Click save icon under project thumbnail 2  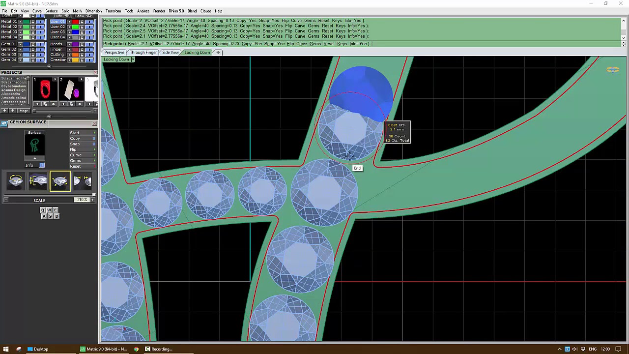click(71, 104)
